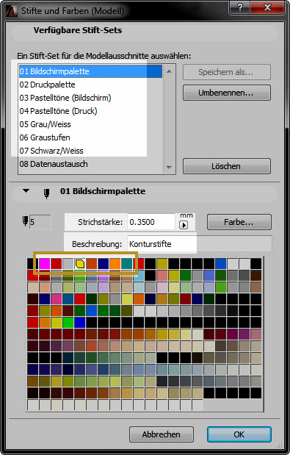Open the Farbe... color dialog
This screenshot has height=455, width=290.
[x=239, y=222]
